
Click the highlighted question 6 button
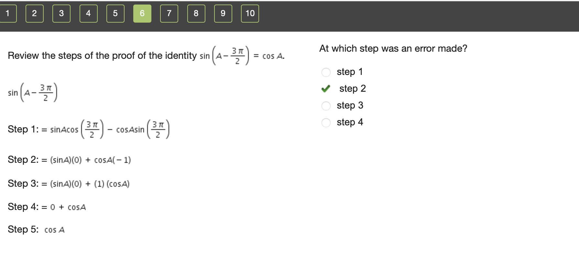coord(142,14)
